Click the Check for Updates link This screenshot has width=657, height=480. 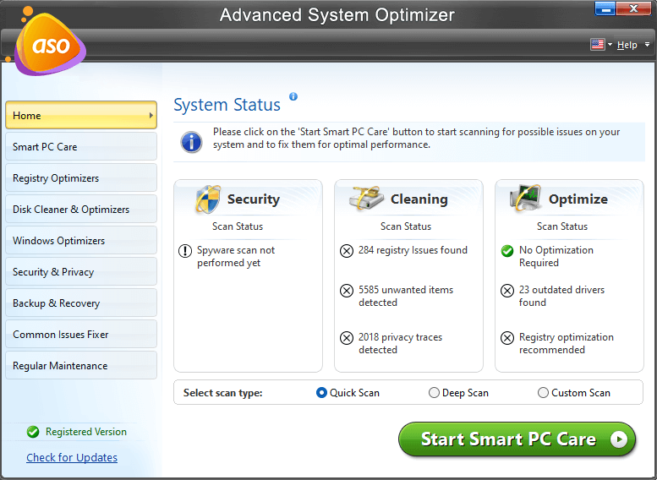[x=72, y=457]
